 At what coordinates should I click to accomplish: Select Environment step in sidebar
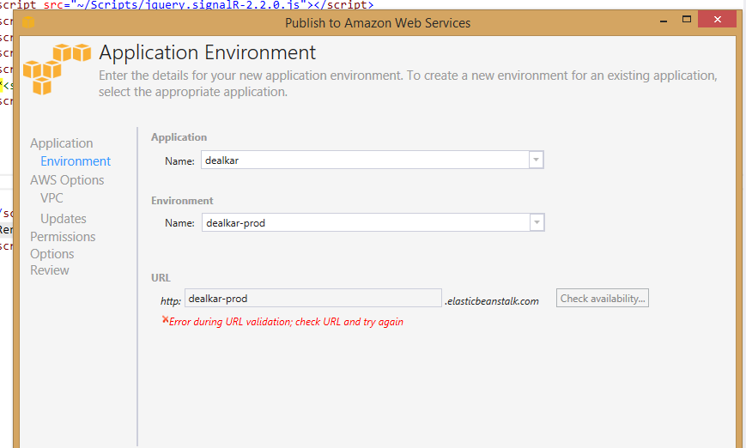pos(76,161)
